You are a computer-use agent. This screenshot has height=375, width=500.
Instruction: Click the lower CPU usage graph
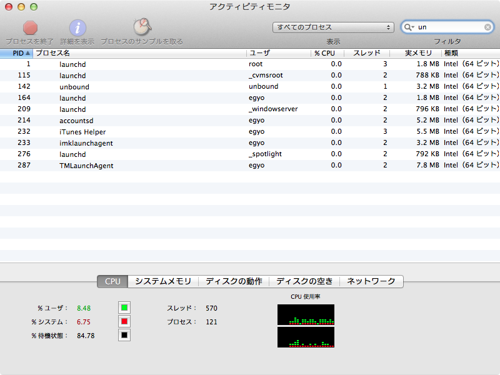[x=306, y=337]
